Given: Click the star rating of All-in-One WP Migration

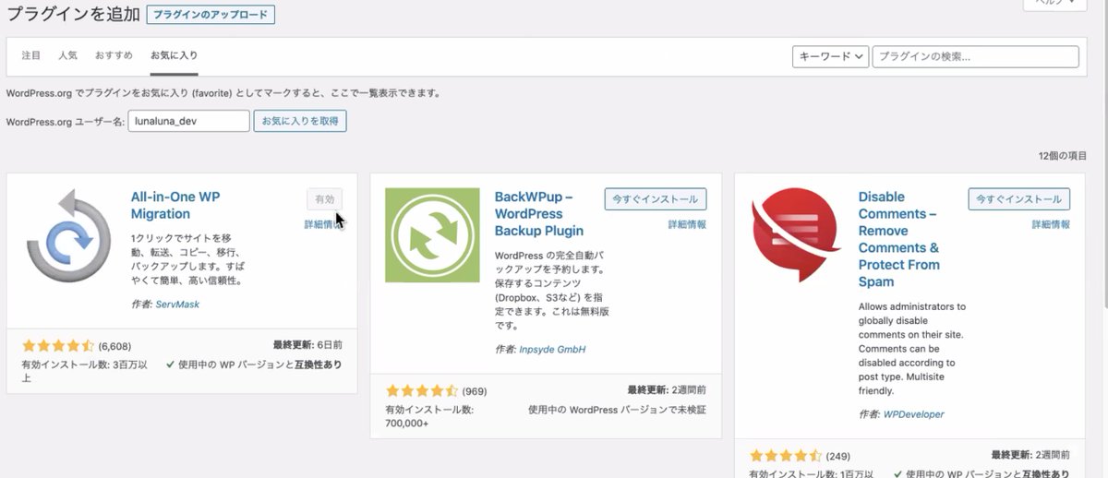Looking at the screenshot, I should (x=57, y=346).
